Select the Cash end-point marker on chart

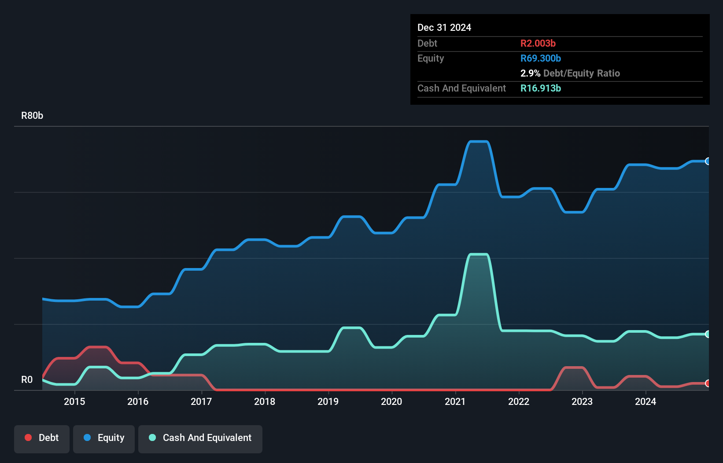tap(708, 334)
